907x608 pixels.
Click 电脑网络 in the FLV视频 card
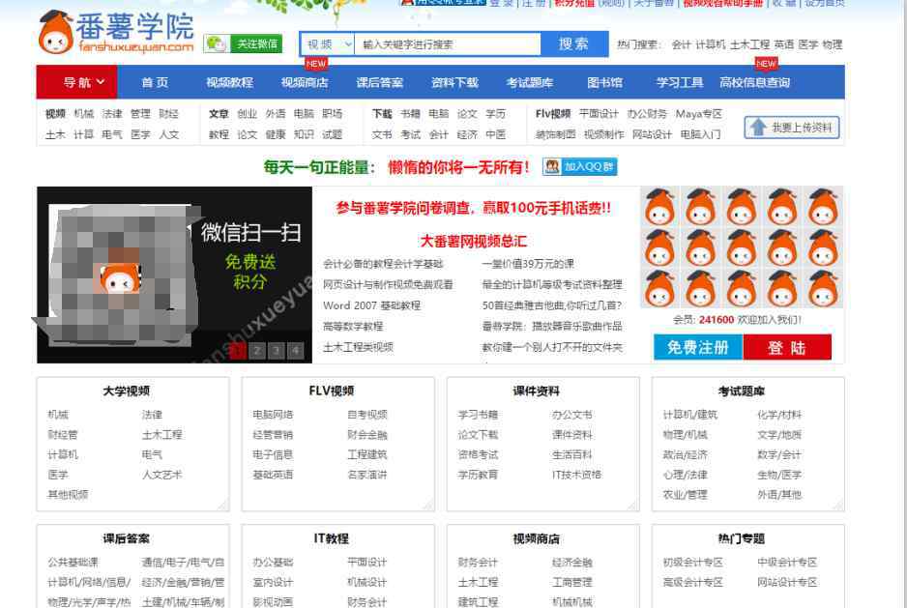point(273,415)
